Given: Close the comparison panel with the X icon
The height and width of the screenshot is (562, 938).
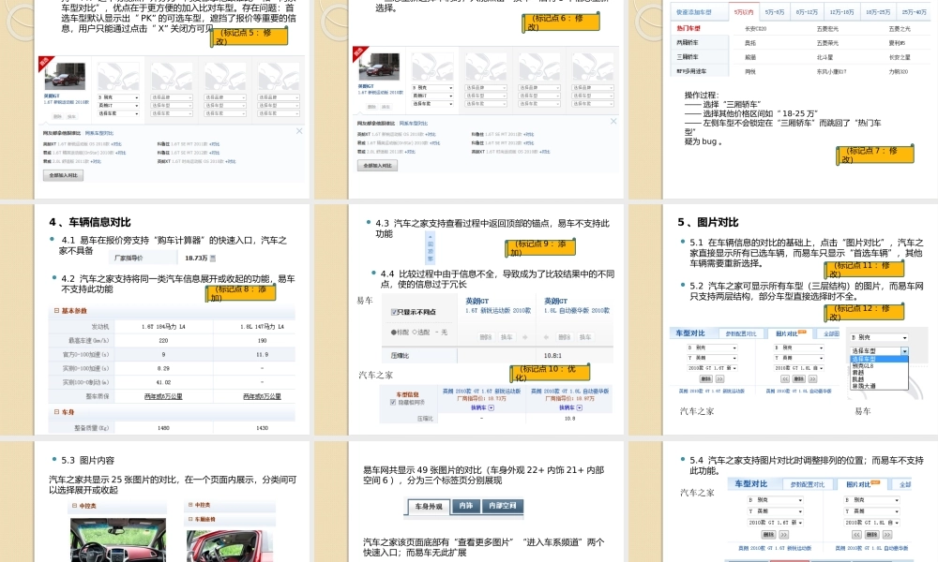Looking at the screenshot, I should (299, 131).
